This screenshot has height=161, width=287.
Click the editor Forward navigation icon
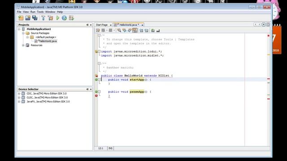[x=110, y=30]
